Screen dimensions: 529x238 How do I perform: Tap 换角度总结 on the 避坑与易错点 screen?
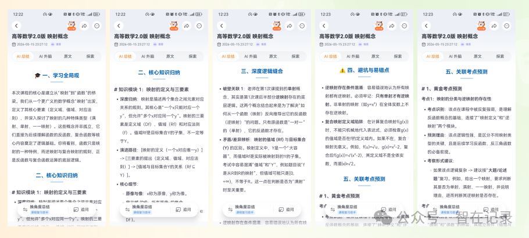click(348, 209)
